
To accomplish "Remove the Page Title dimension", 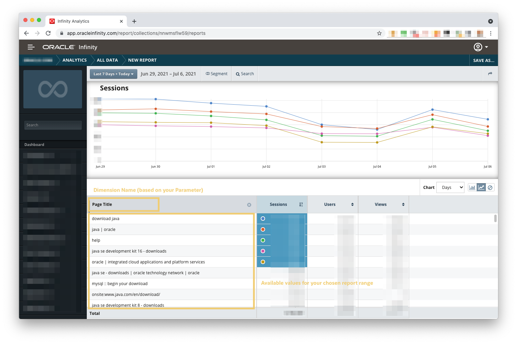I will (x=249, y=205).
